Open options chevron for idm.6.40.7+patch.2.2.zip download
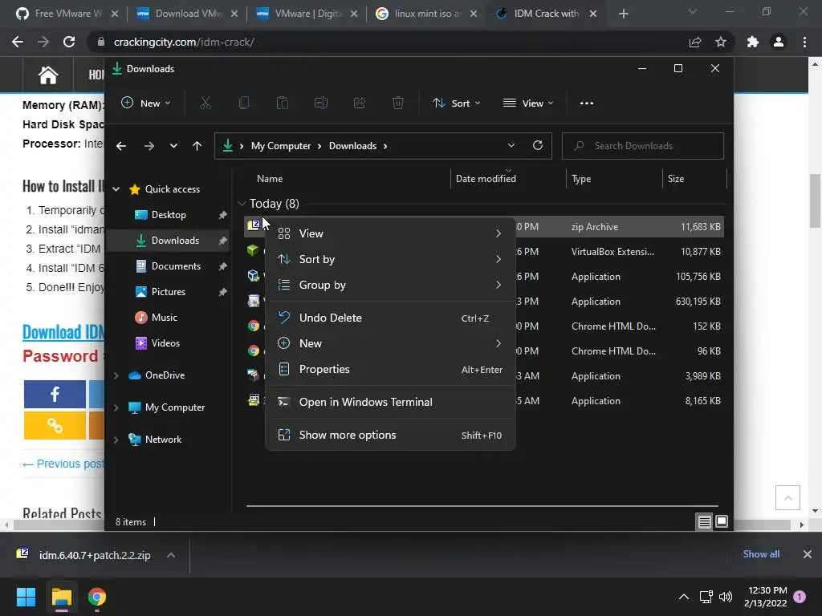 pos(171,555)
